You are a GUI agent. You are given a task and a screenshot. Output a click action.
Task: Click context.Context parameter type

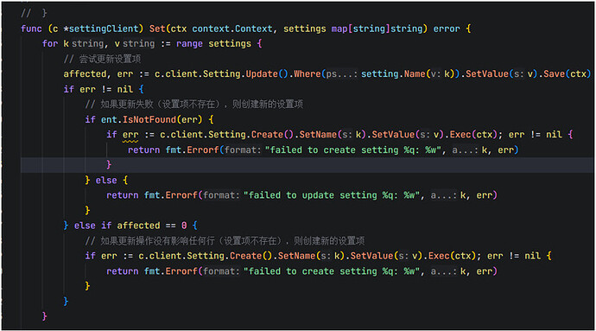pos(232,29)
